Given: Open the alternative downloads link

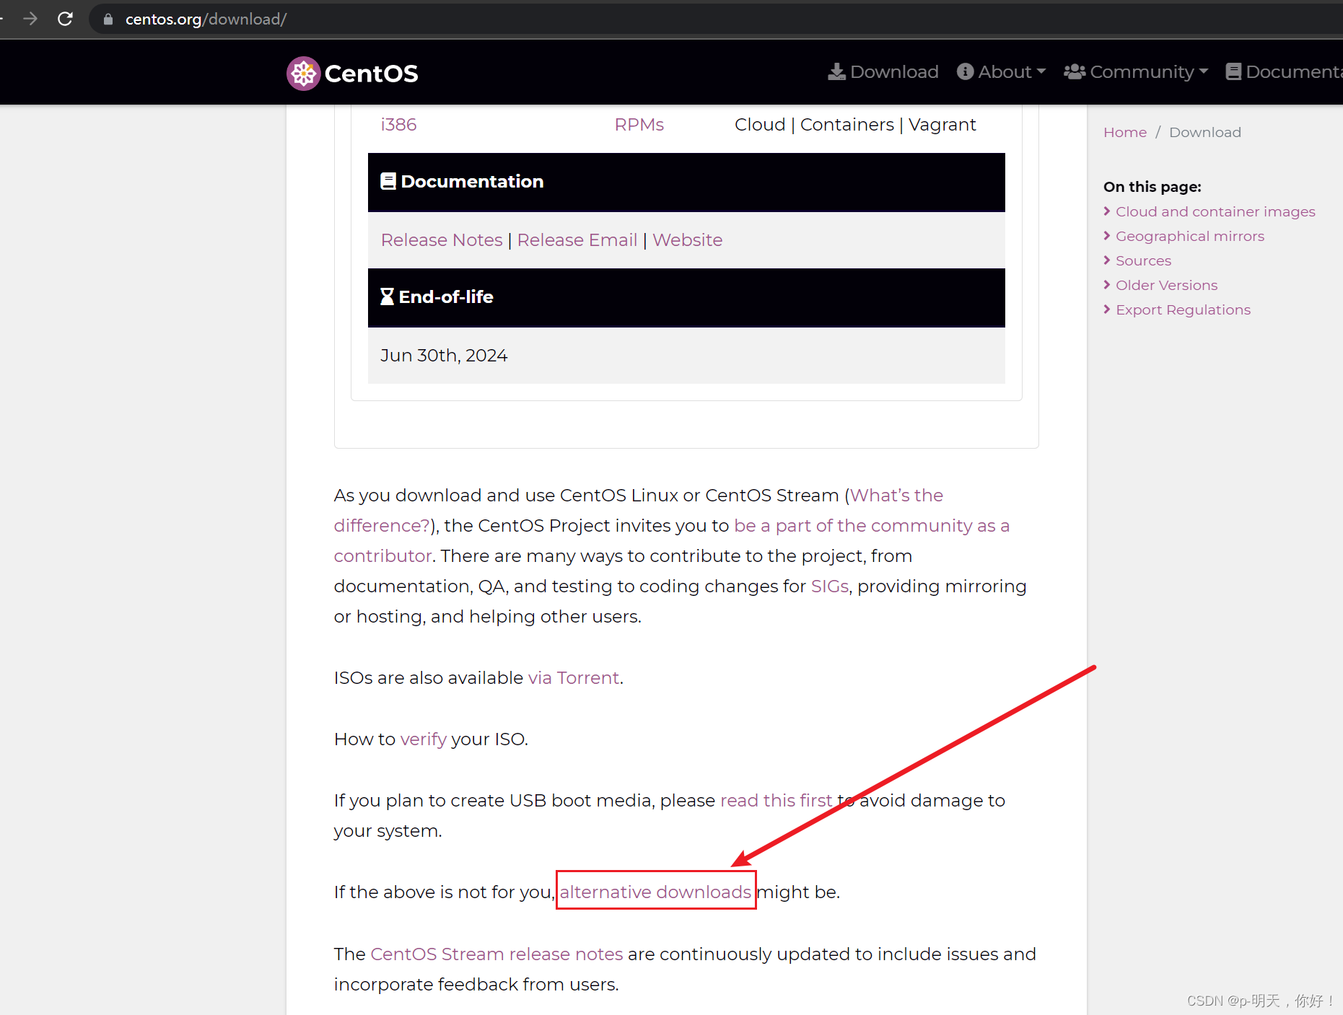Looking at the screenshot, I should click(655, 892).
